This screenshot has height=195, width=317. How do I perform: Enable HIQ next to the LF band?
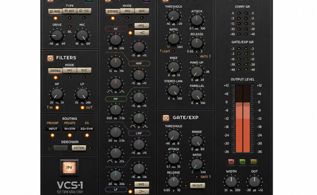[142, 184]
